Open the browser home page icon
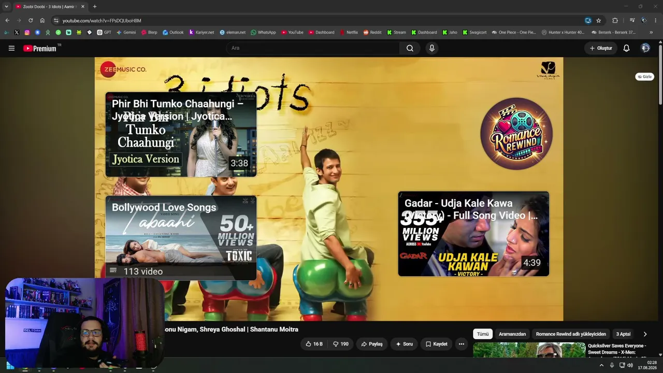The height and width of the screenshot is (373, 663). coord(42,21)
